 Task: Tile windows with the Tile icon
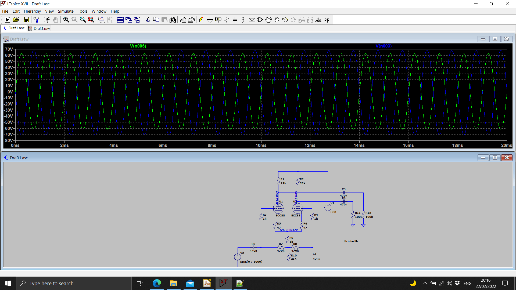tap(120, 20)
